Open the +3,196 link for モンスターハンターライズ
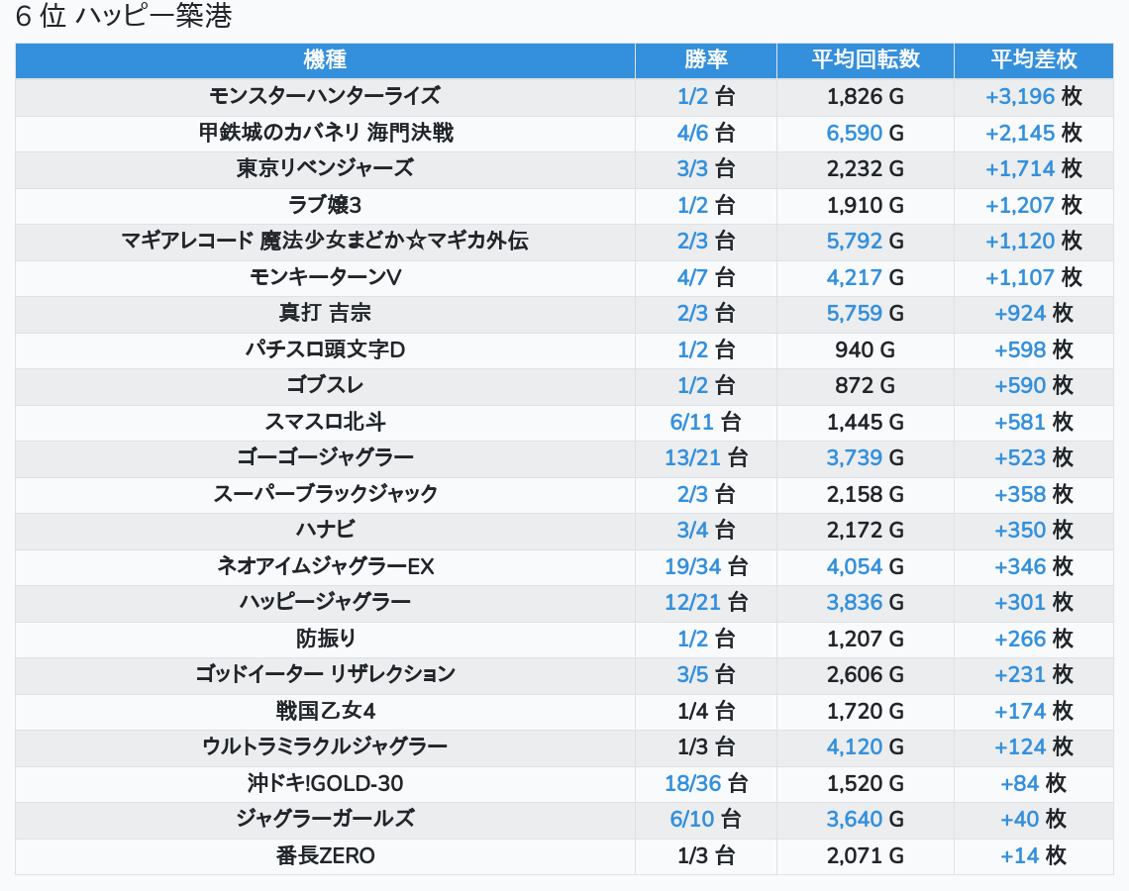Screen dimensions: 1129x891 [x=1019, y=97]
